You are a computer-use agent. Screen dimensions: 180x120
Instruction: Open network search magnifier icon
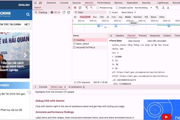[91, 8]
